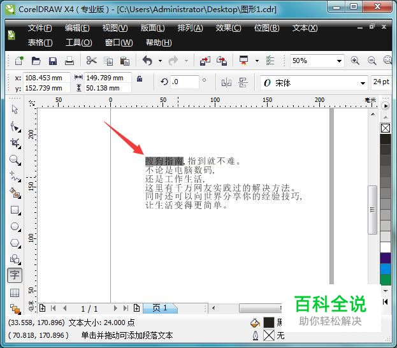Undo the last action

coord(148,61)
